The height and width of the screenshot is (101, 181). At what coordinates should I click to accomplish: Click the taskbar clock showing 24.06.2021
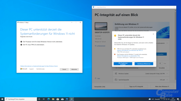coord(173,99)
